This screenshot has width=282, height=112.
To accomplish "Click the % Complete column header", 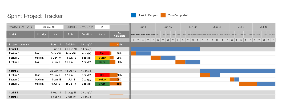I will pyautogui.click(x=120, y=35).
